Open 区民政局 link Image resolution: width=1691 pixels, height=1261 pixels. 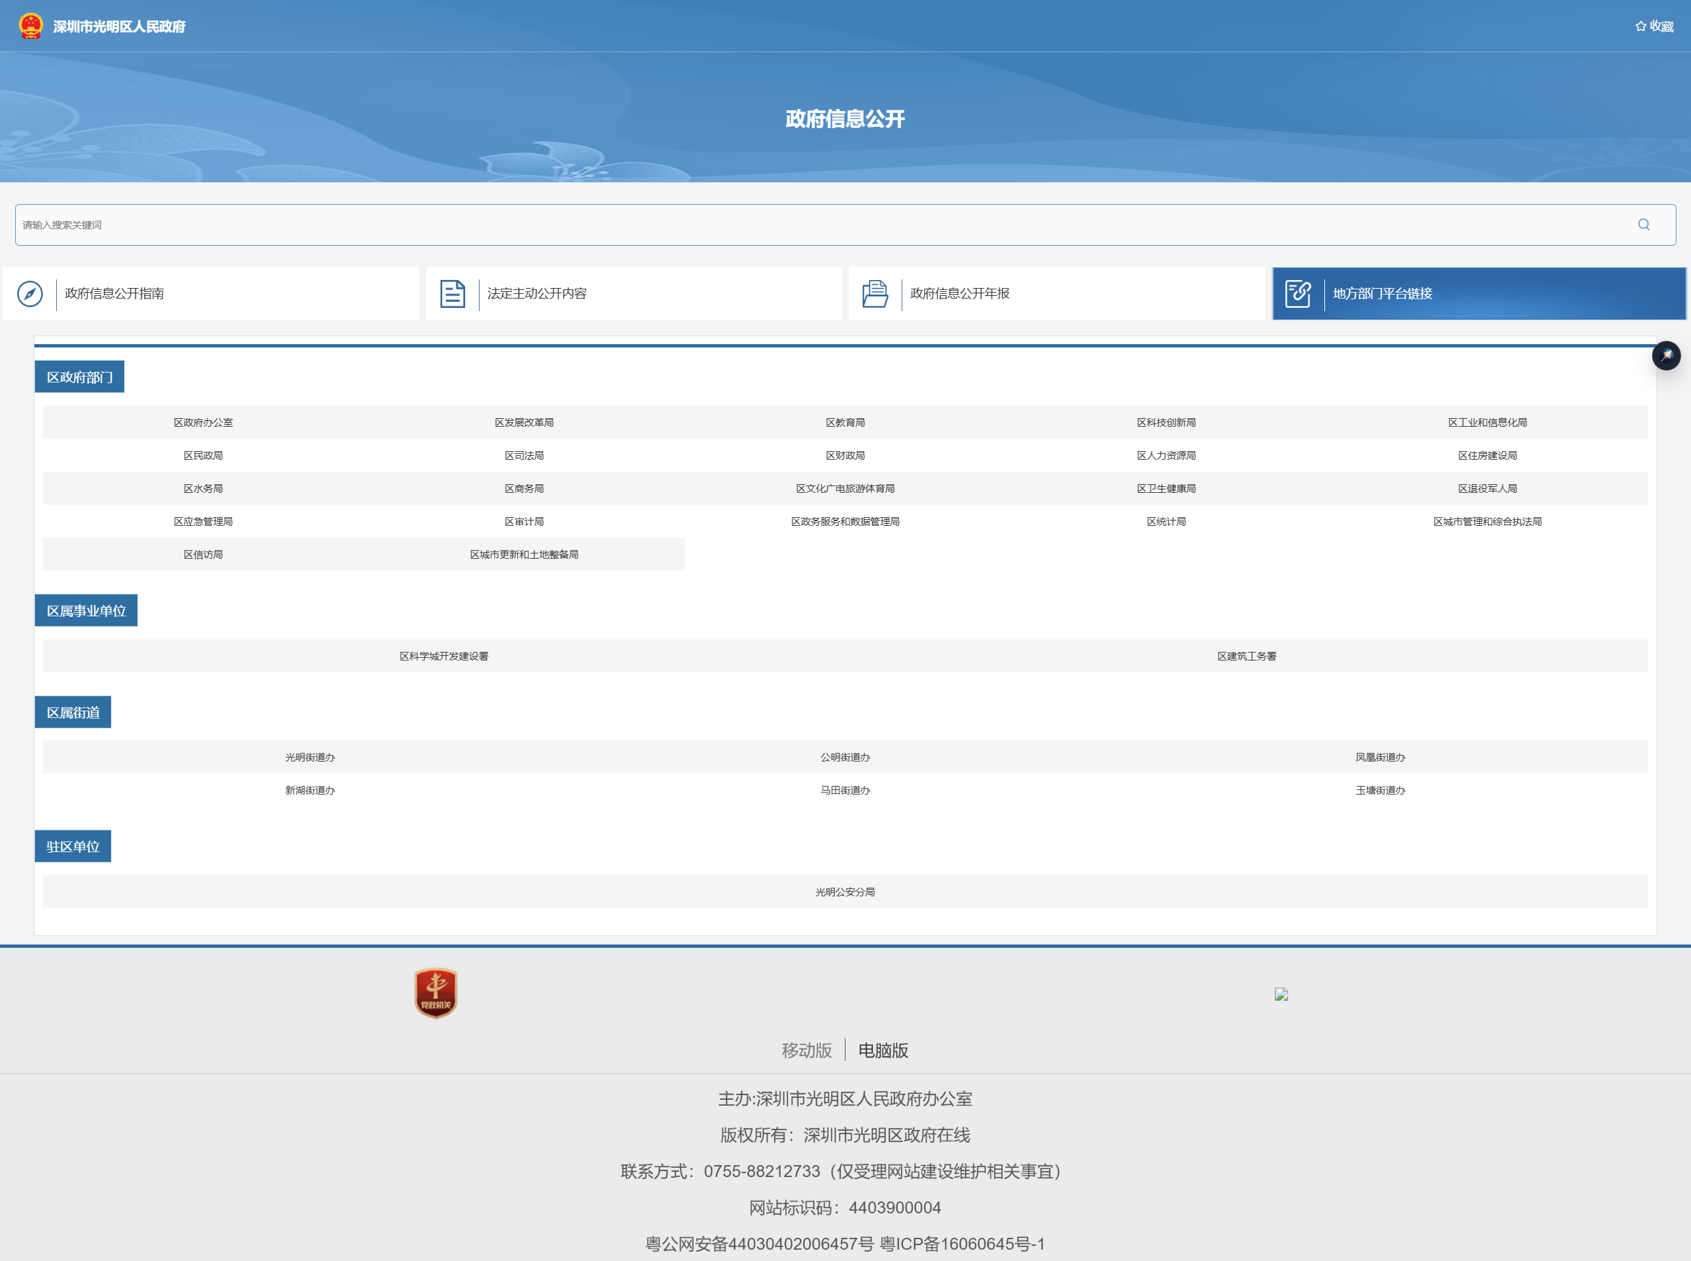[x=203, y=456]
